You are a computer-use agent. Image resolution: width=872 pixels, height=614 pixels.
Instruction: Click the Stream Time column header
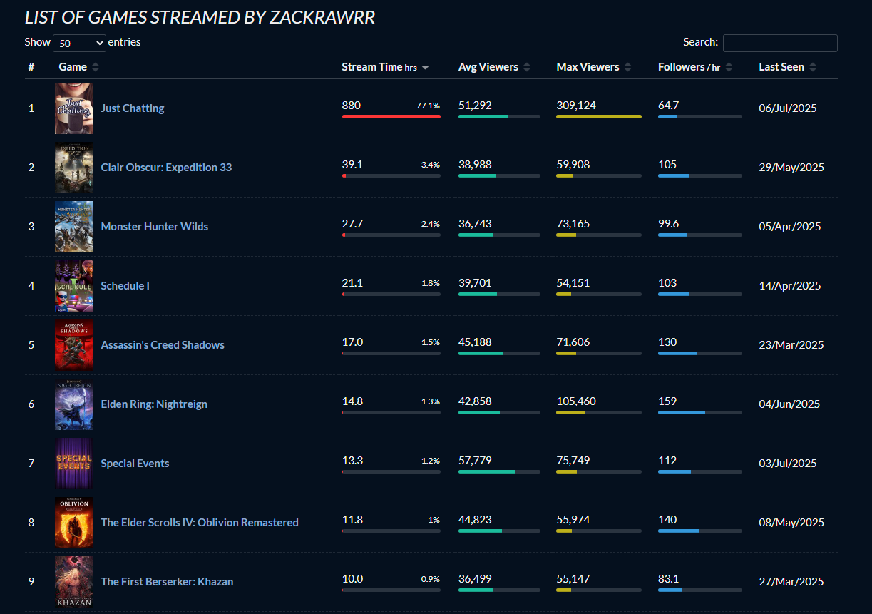[379, 67]
